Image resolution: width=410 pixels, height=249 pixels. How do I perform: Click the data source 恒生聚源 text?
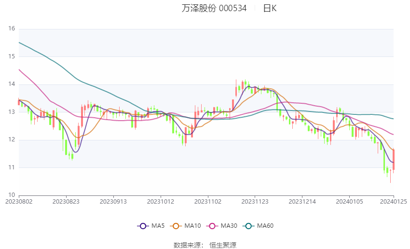223,245
